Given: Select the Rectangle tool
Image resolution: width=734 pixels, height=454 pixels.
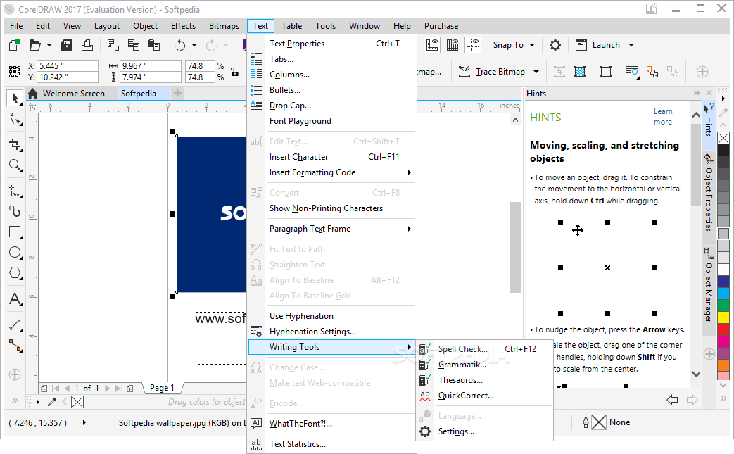Looking at the screenshot, I should pyautogui.click(x=15, y=232).
